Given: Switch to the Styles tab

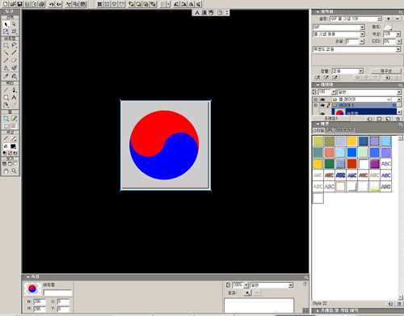Looking at the screenshot, I should 318,130.
